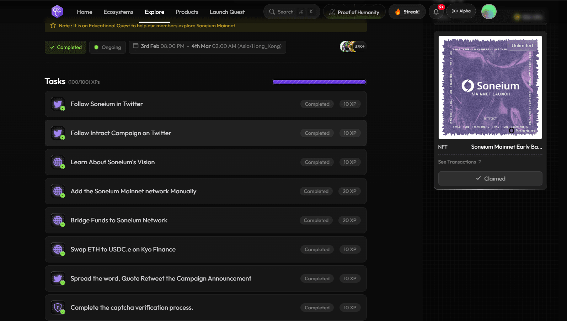Open the See Transactions link
The image size is (567, 321).
pos(460,162)
